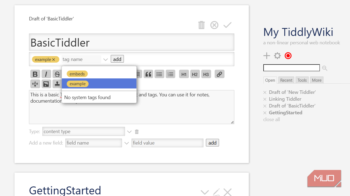350x196 pixels.
Task: Focus the BasicTiddler title field
Action: 132,42
